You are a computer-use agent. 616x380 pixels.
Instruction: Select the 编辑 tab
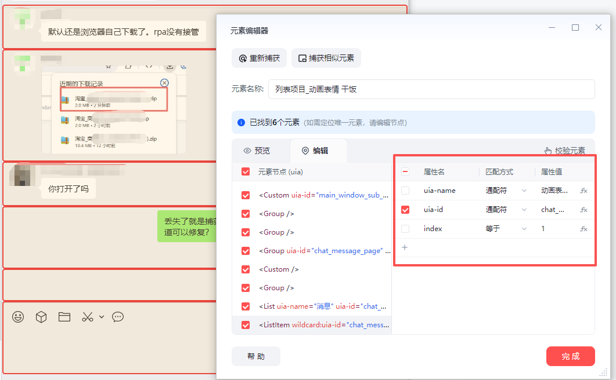(315, 151)
